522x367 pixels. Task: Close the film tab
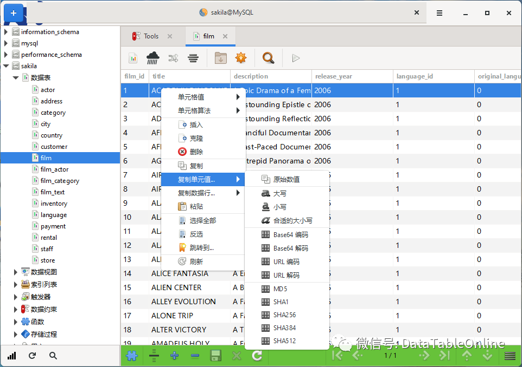225,36
